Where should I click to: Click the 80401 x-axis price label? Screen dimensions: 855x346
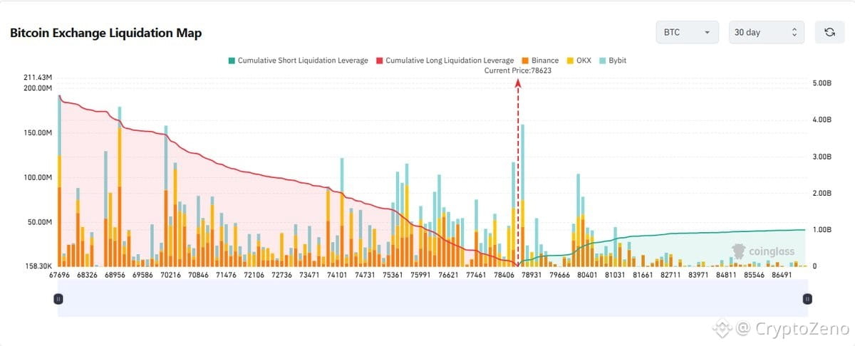pyautogui.click(x=588, y=274)
